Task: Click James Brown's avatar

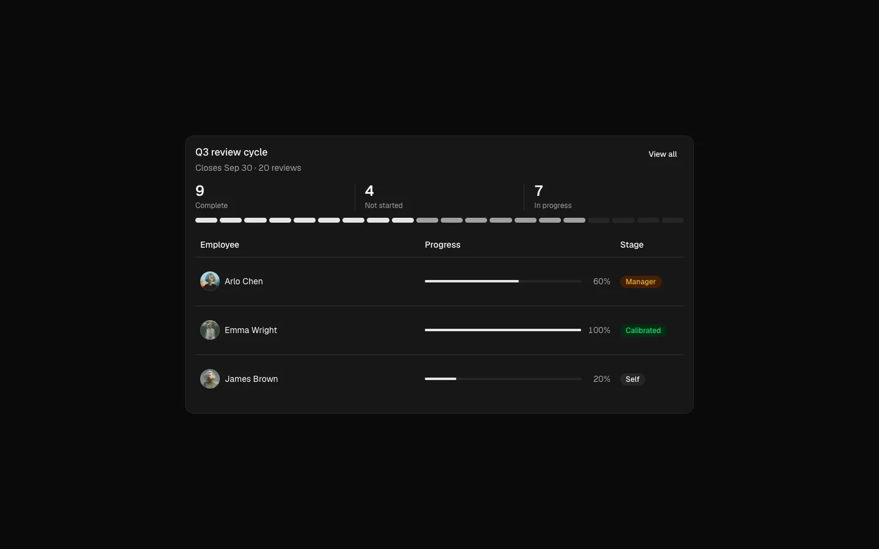Action: coord(210,379)
